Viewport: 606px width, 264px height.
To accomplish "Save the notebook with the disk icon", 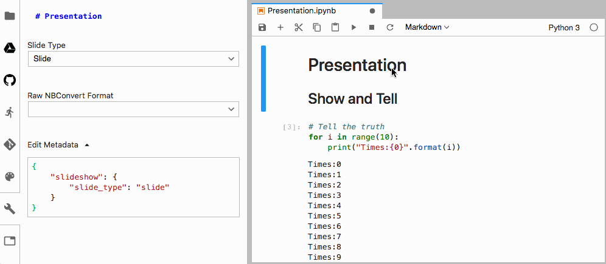I will tap(262, 27).
